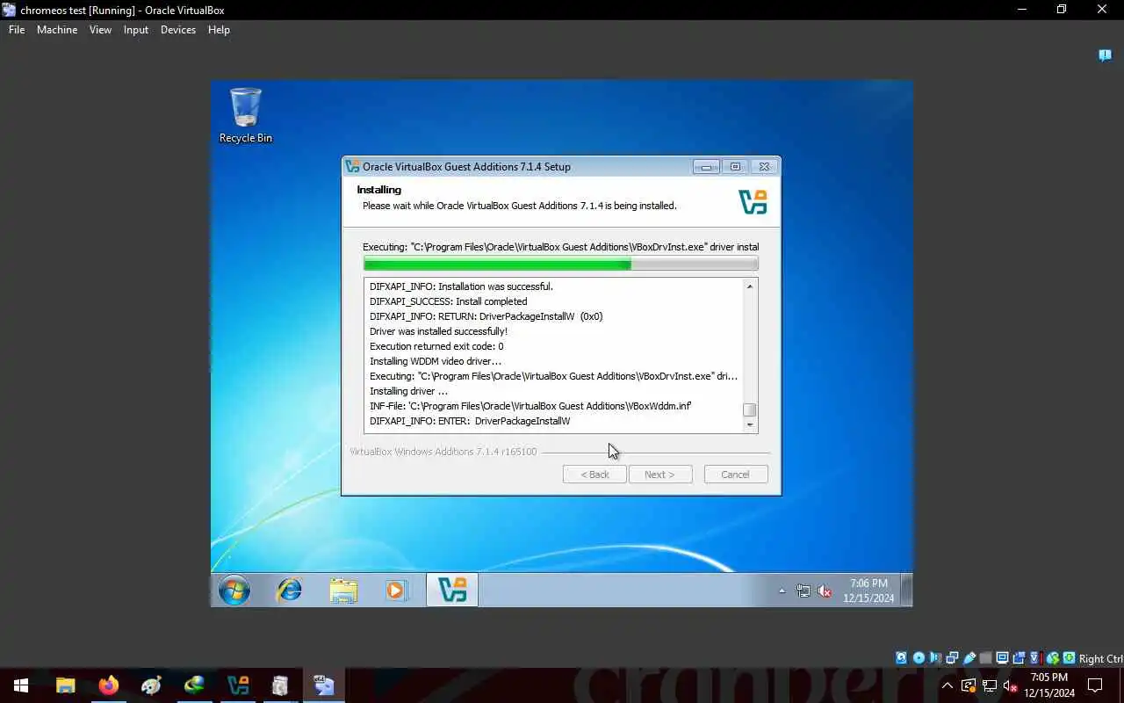Open Internet Download Manager host icon

(194, 685)
